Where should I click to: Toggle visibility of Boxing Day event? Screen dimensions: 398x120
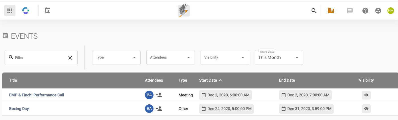(366, 109)
